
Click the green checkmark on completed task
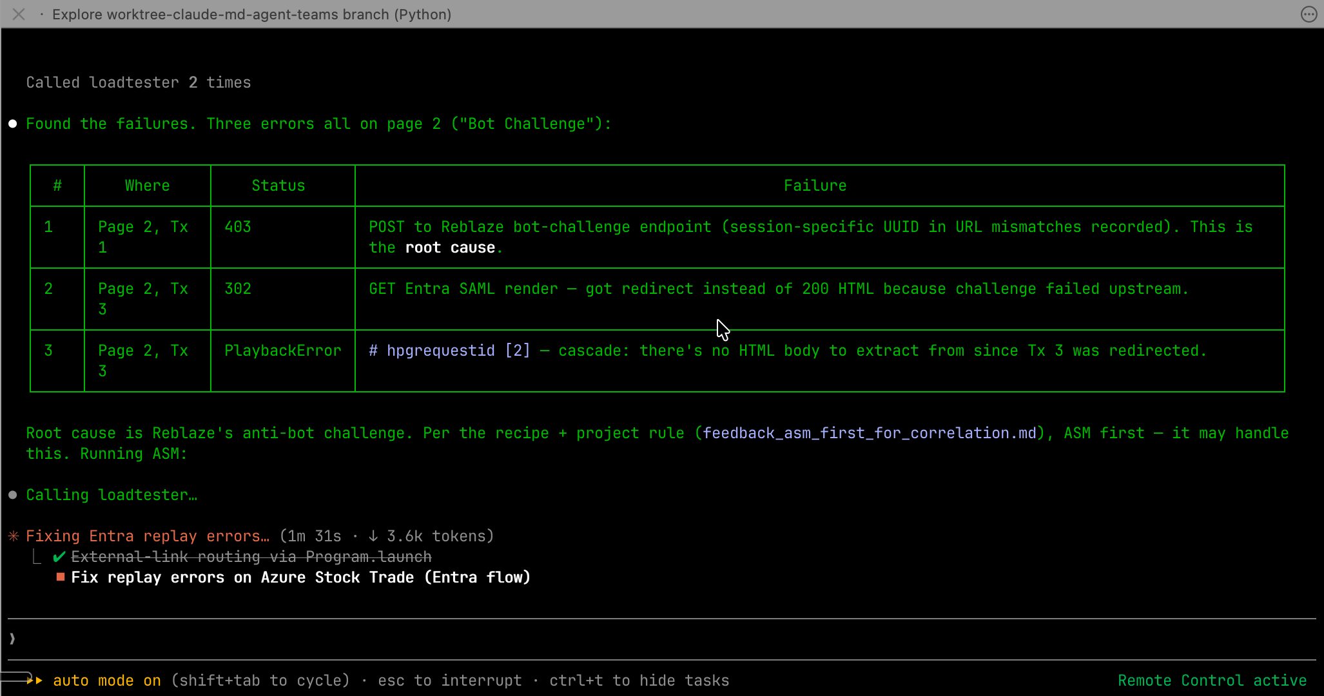(x=59, y=557)
